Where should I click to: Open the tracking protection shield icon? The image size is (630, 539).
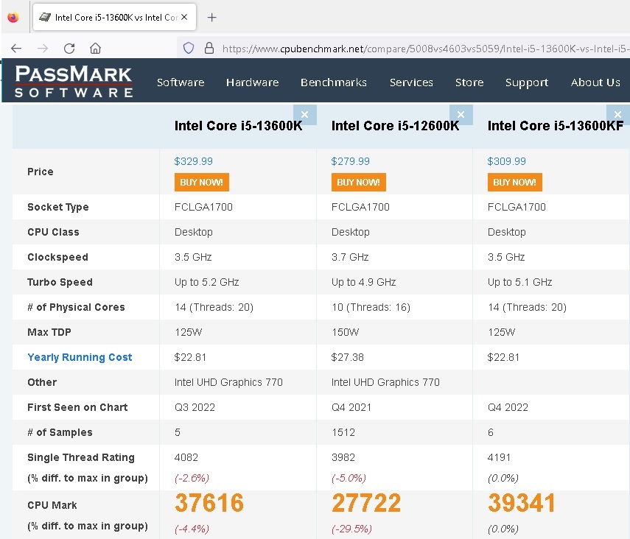[x=189, y=48]
